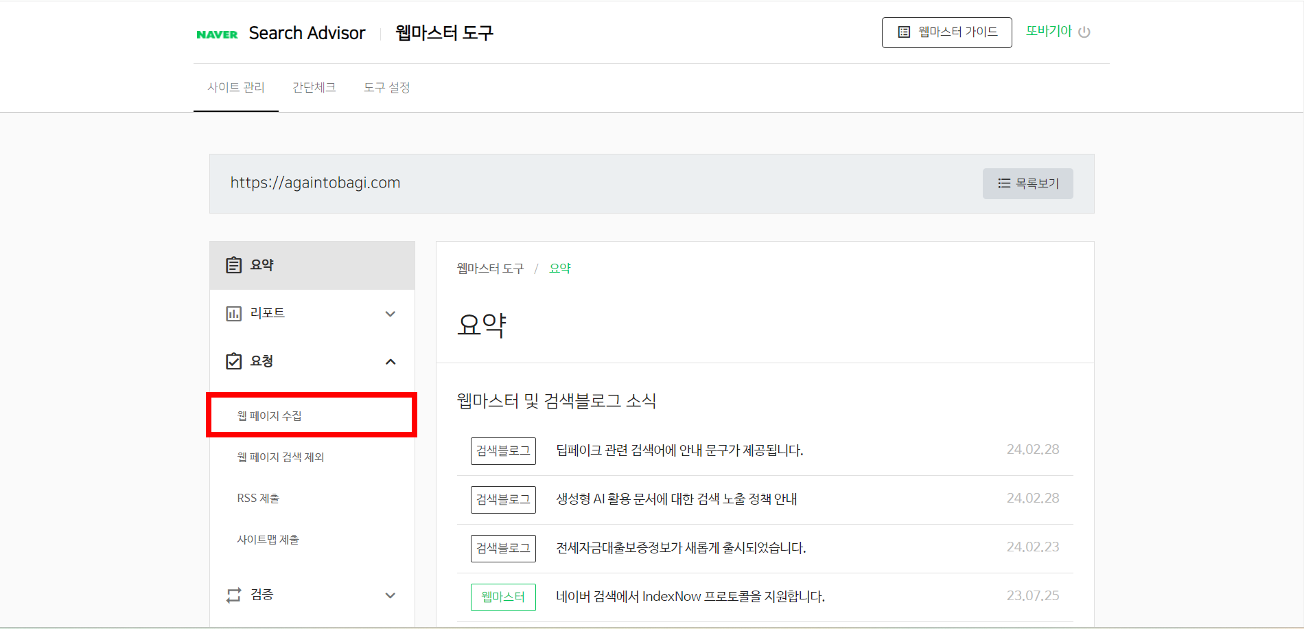Open the 딥페이크 검색블로그 news item
Screen dimensions: 1304x629
tap(679, 450)
